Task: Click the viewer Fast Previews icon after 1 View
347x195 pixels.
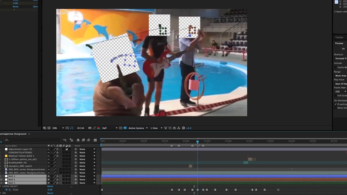Action: [x=170, y=128]
